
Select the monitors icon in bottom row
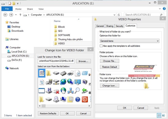click(x=63, y=99)
